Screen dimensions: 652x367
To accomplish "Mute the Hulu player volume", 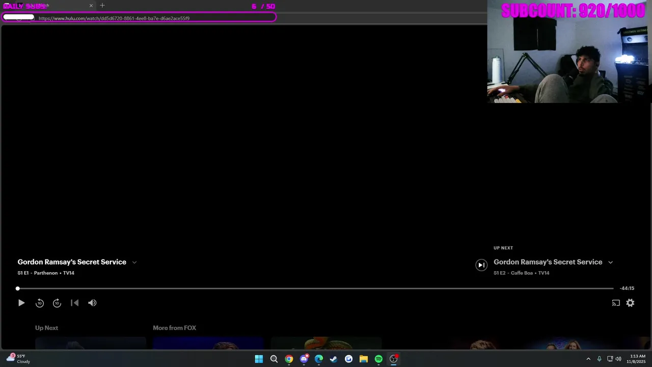I will pos(92,303).
